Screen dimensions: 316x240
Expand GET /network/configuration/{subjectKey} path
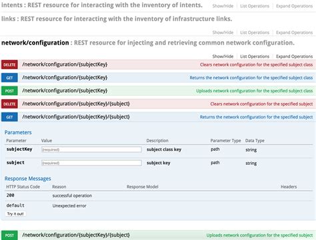[65, 78]
